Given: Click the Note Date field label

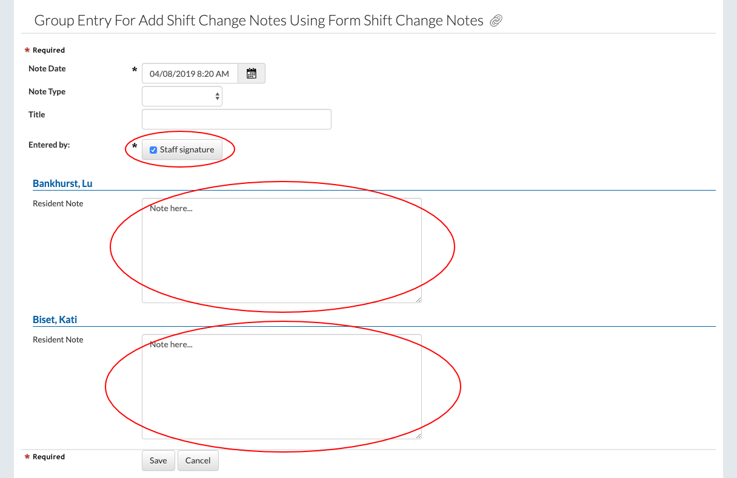Looking at the screenshot, I should [47, 69].
